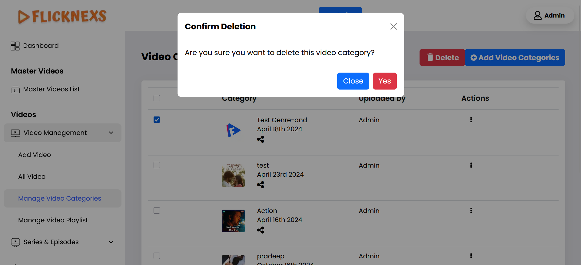The height and width of the screenshot is (265, 581).
Task: Click the share icon under Action category
Action: (x=261, y=230)
